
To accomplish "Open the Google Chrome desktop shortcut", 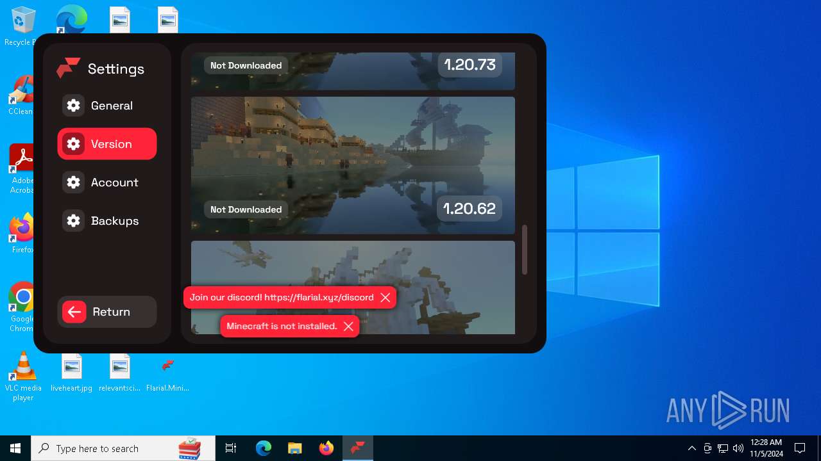I will point(22,307).
